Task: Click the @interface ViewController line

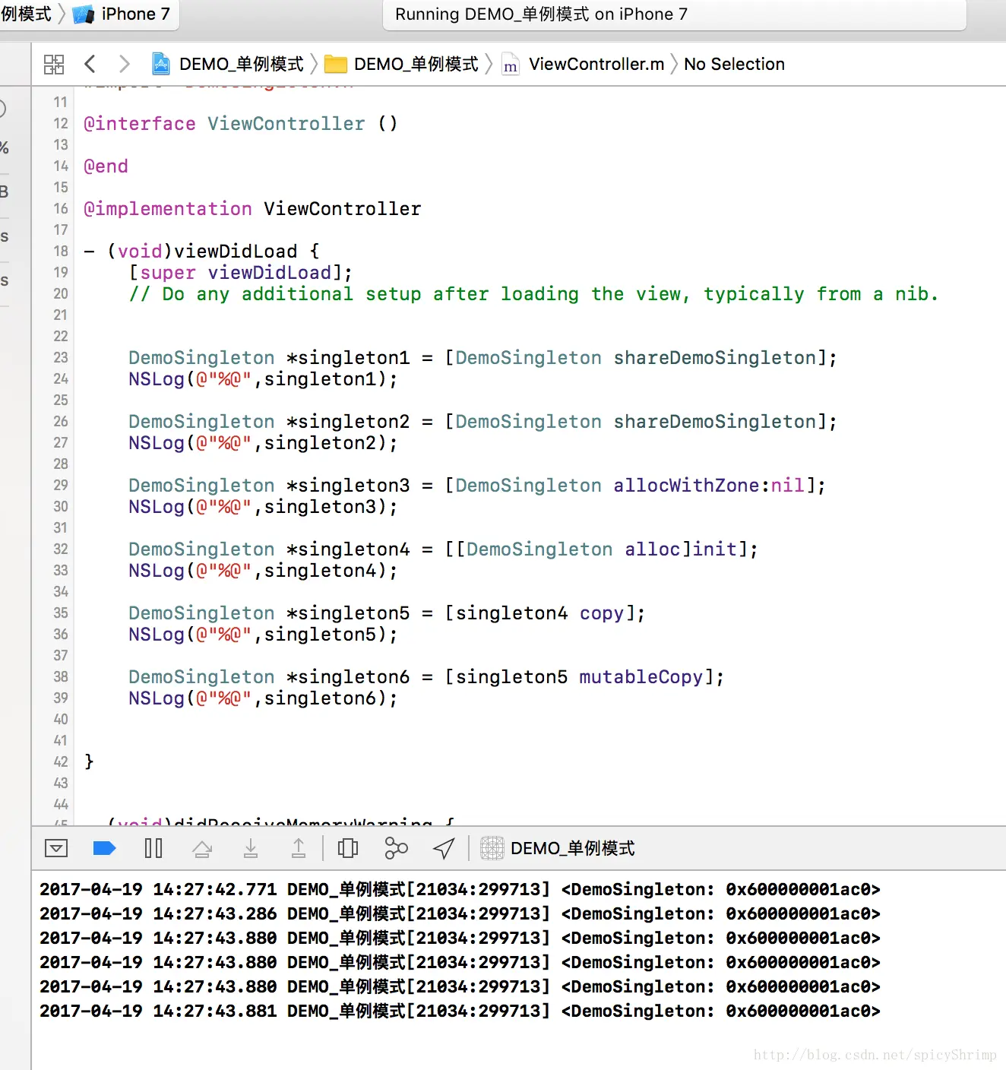Action: (240, 123)
